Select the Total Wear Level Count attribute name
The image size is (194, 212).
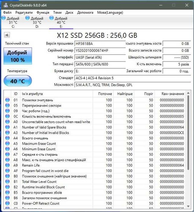point(39,182)
